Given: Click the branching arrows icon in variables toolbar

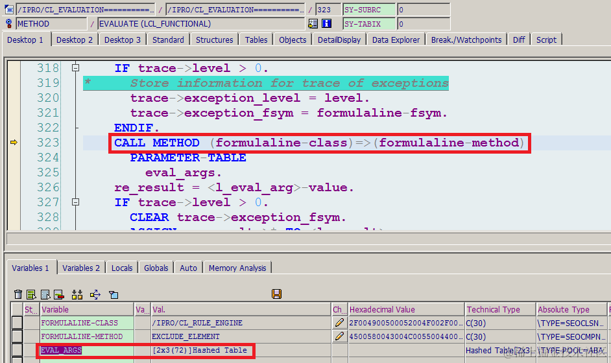Looking at the screenshot, I should (x=95, y=294).
